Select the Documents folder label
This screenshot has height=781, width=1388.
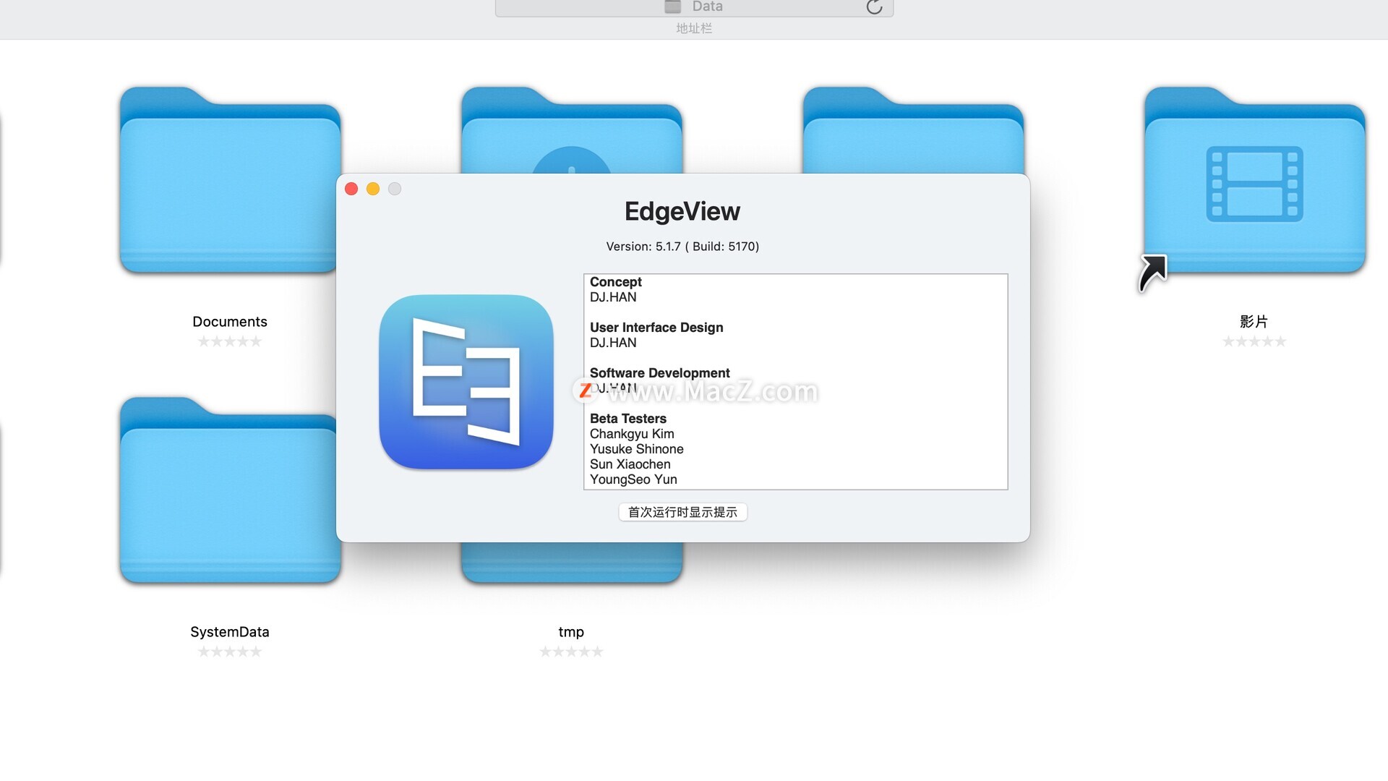230,322
